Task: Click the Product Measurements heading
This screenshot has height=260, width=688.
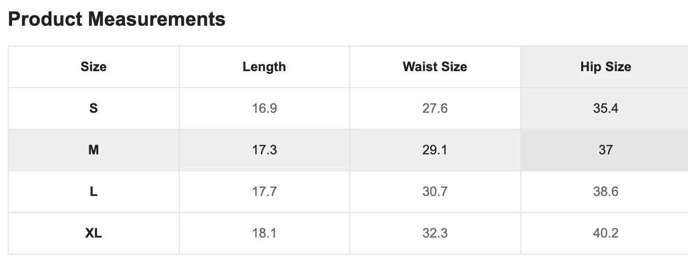Action: click(117, 19)
